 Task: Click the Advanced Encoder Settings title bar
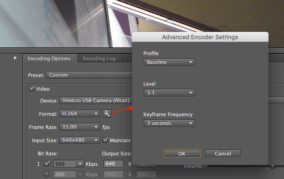pyautogui.click(x=200, y=37)
